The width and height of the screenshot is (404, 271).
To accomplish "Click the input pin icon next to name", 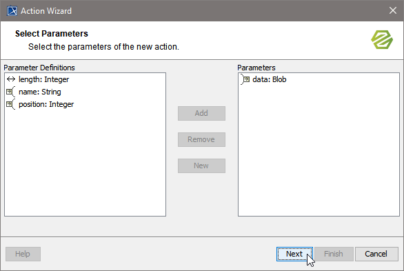I will (x=10, y=92).
